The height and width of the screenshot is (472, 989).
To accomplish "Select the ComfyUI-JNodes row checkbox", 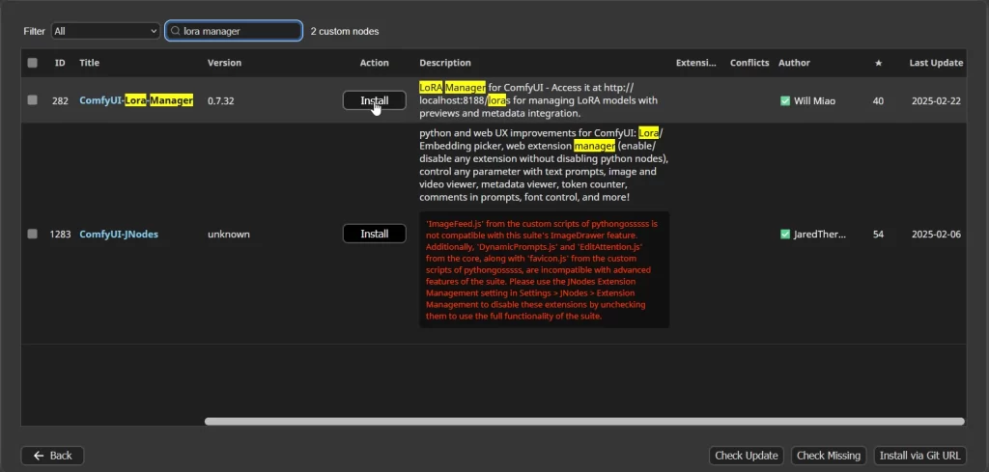I will pyautogui.click(x=33, y=234).
